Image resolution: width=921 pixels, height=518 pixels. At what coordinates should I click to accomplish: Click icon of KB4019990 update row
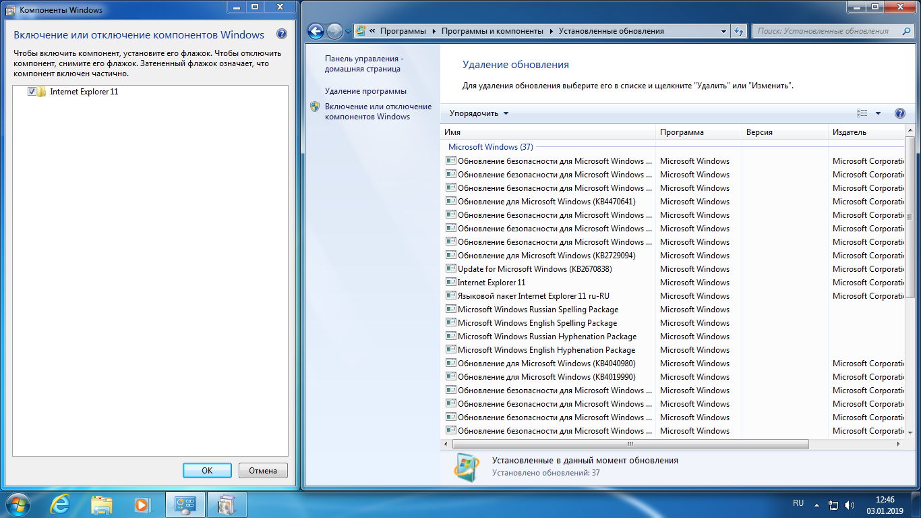(x=451, y=376)
